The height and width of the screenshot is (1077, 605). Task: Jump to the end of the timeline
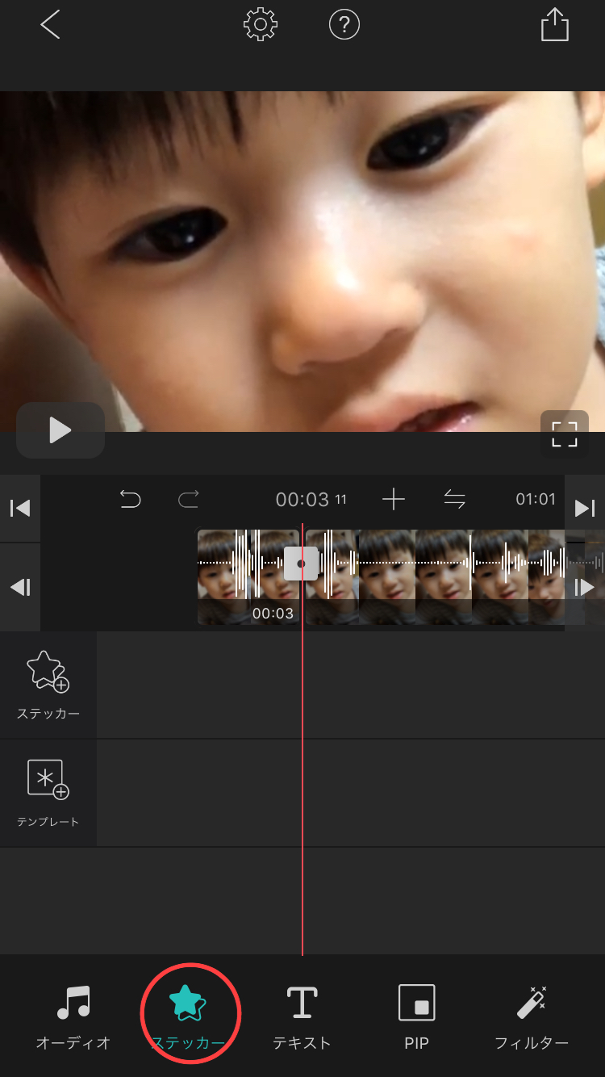(x=584, y=508)
